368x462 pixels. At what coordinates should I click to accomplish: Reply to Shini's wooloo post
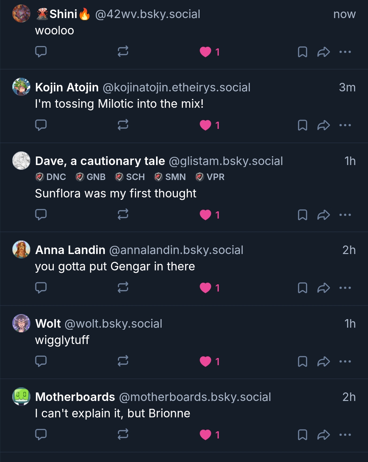[41, 51]
